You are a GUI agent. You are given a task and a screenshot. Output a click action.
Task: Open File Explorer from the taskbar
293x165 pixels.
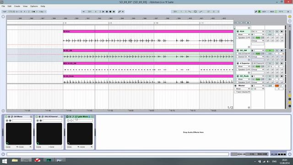tap(15, 160)
